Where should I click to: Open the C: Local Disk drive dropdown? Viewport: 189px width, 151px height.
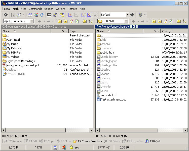32,21
